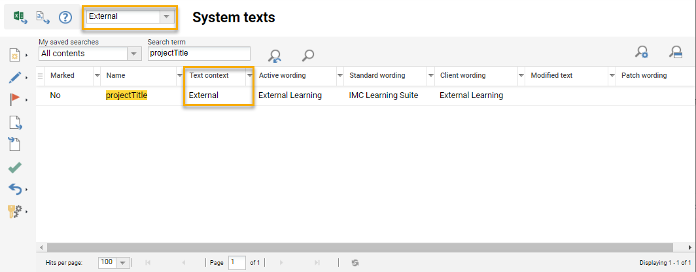Open the Name column header menu arrow

coord(180,76)
